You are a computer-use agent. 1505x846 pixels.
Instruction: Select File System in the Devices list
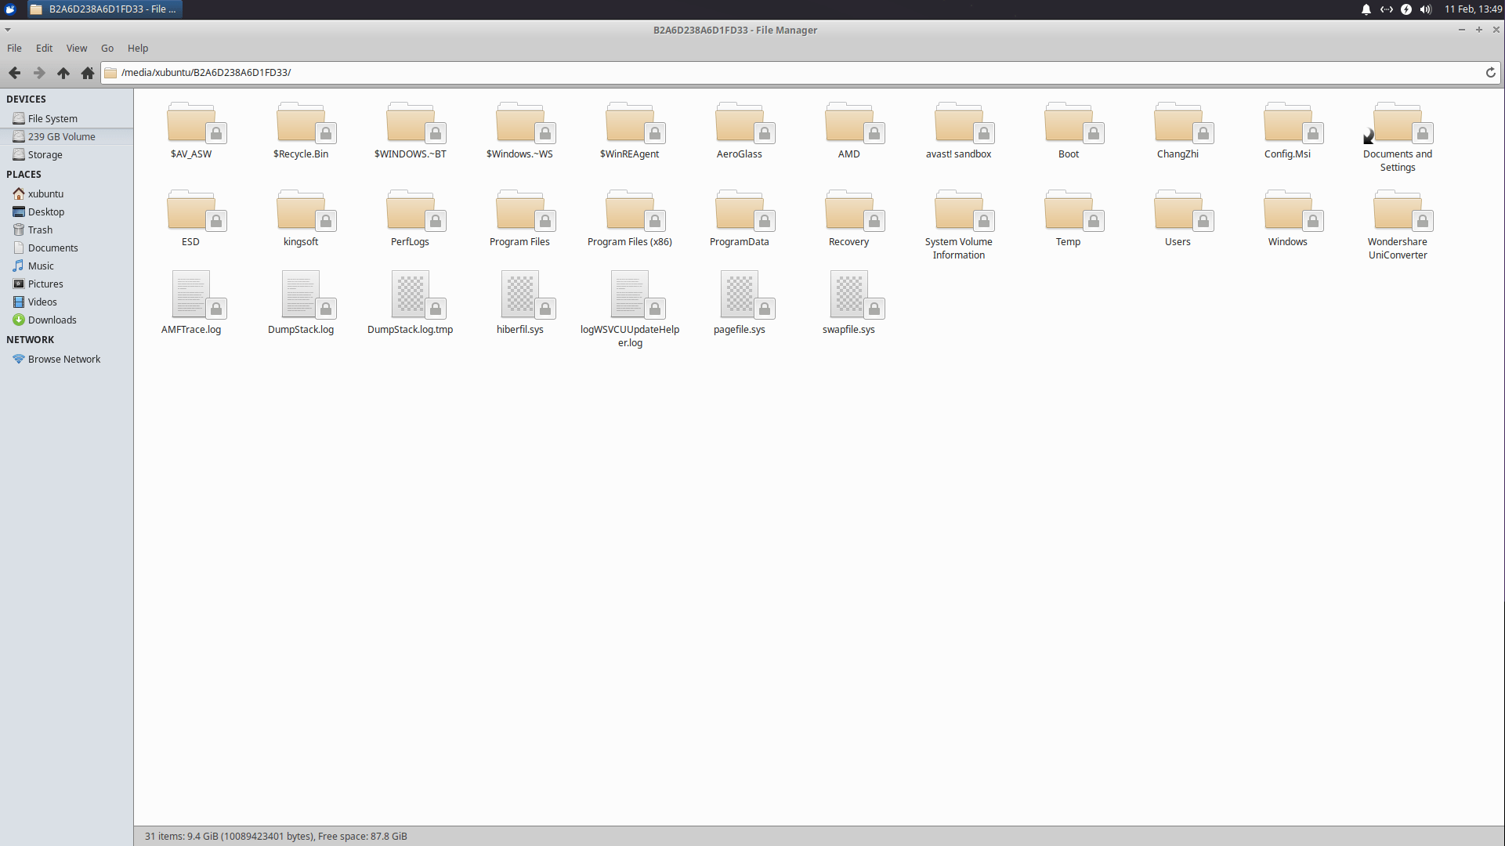[67, 118]
